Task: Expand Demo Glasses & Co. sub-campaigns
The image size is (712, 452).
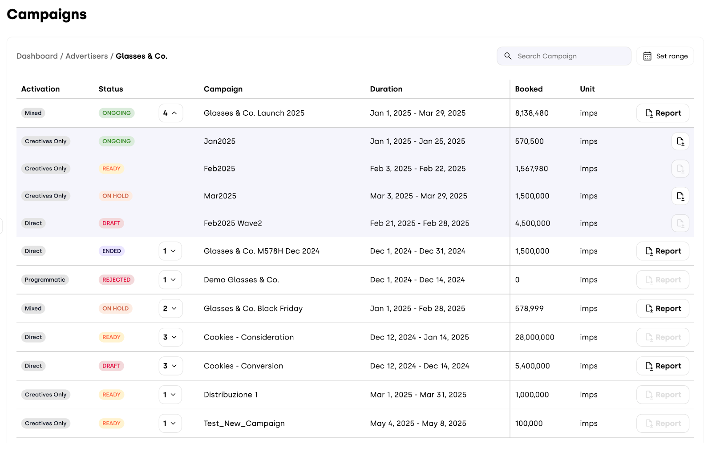Action: click(170, 280)
